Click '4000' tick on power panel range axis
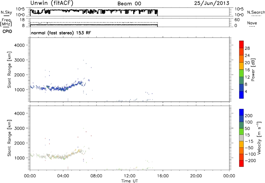 tap(20, 45)
